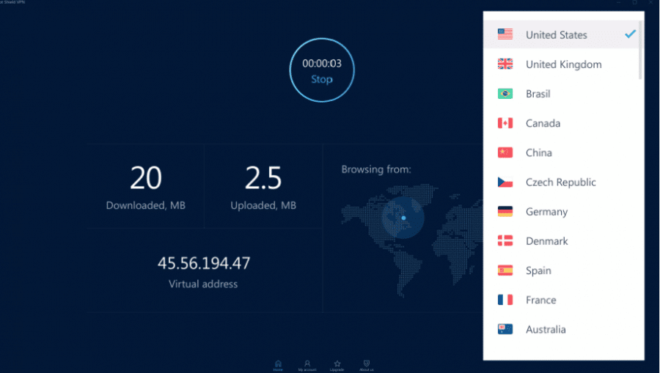Click the Australia flag icon
The height and width of the screenshot is (373, 660).
[505, 330]
